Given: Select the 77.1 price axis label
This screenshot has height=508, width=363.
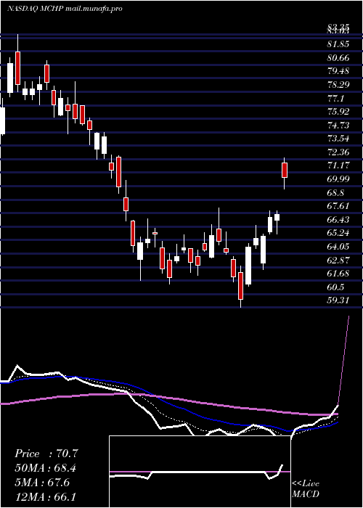Looking at the screenshot, I should click(335, 98).
